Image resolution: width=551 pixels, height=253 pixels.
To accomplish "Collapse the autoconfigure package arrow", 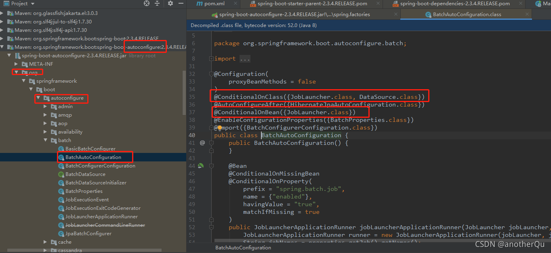I will pyautogui.click(x=38, y=98).
